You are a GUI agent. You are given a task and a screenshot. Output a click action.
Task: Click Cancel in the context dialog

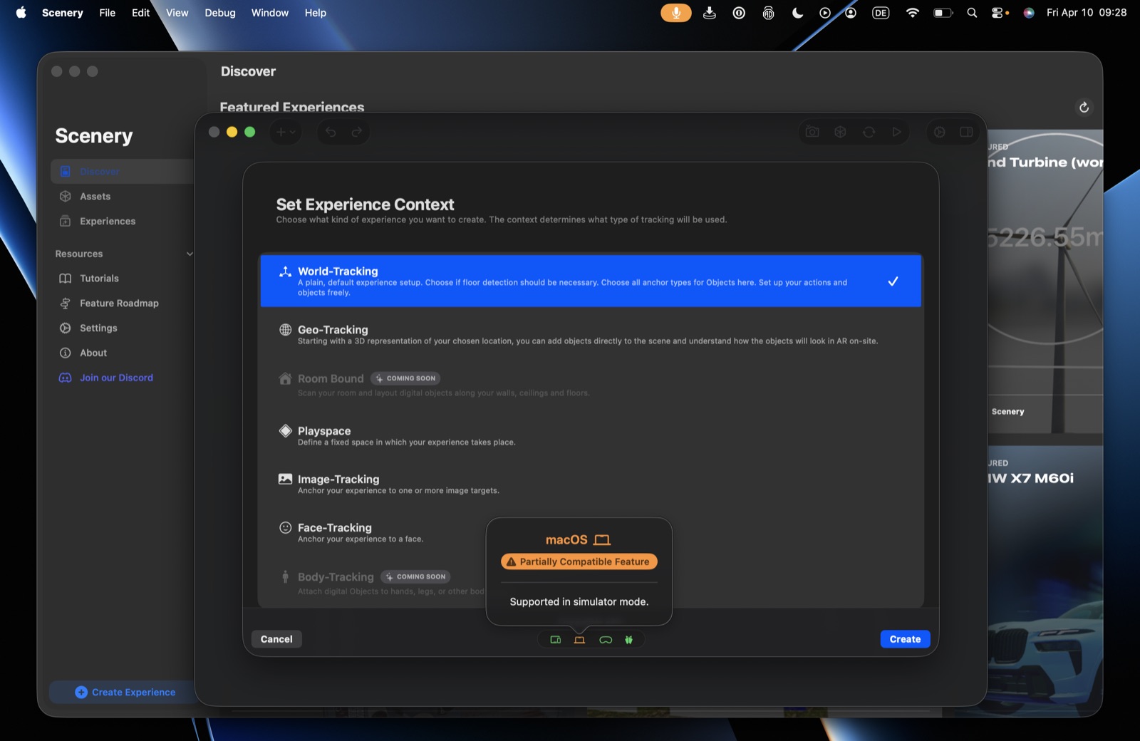coord(276,639)
